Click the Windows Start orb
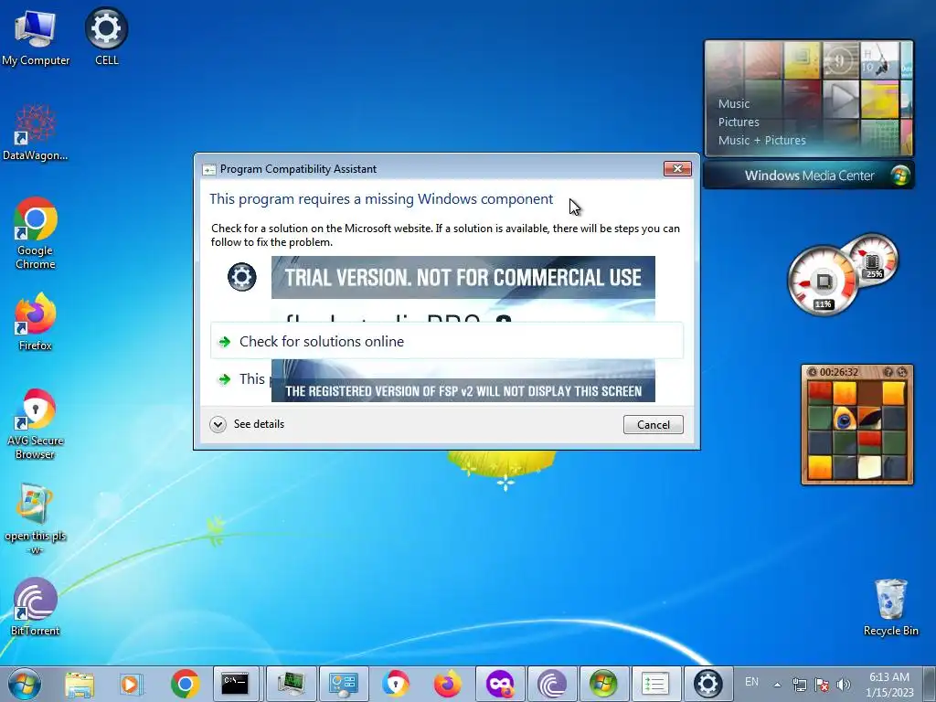This screenshot has height=702, width=936. (x=25, y=684)
